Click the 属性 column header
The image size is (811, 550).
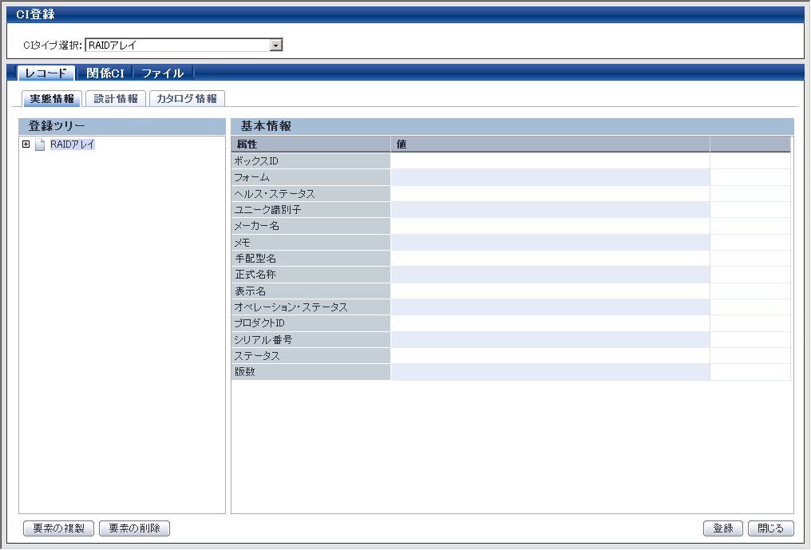[x=311, y=144]
